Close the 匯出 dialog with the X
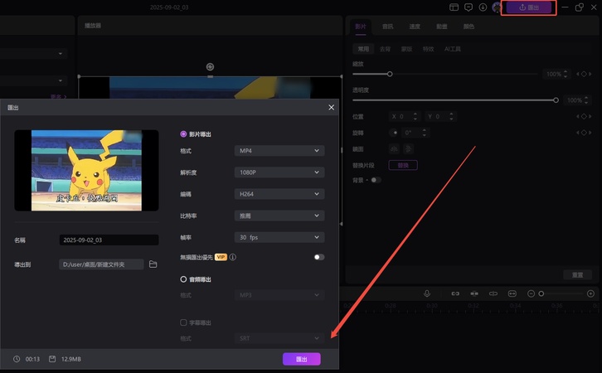Viewport: 602px width, 373px height. tap(332, 108)
